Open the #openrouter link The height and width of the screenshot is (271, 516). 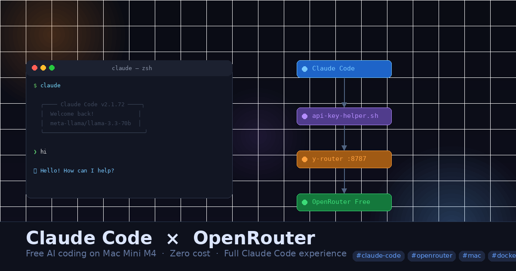coord(431,256)
